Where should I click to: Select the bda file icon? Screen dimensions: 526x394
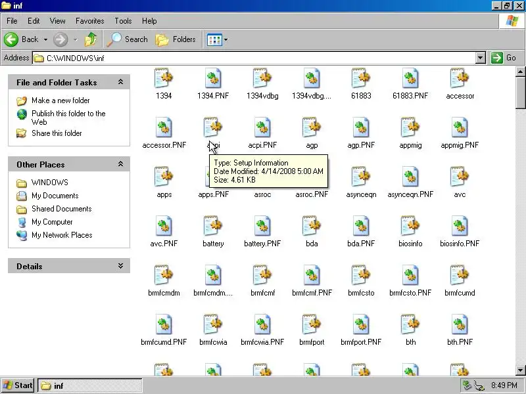point(312,226)
